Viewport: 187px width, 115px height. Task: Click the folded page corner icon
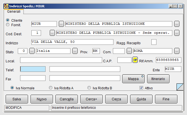(x=180, y=87)
